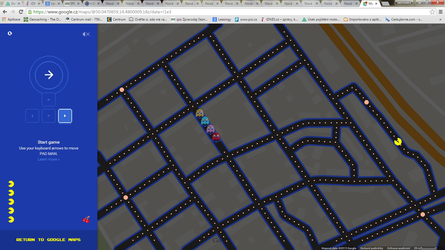Click Return to Google Maps
The height and width of the screenshot is (250, 445).
tap(48, 240)
